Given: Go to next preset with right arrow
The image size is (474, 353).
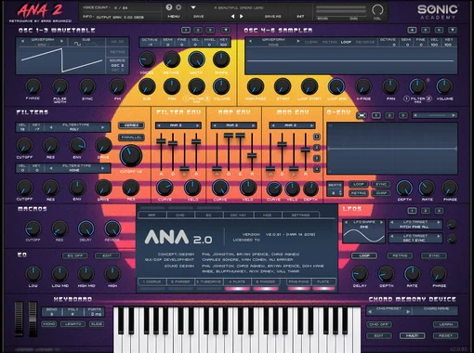Looking at the screenshot, I should (x=242, y=17).
